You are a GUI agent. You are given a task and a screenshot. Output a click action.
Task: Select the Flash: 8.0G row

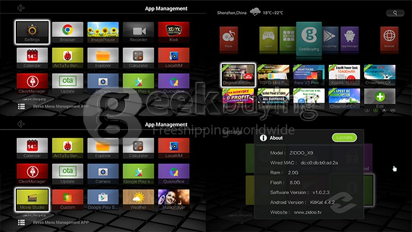285,182
